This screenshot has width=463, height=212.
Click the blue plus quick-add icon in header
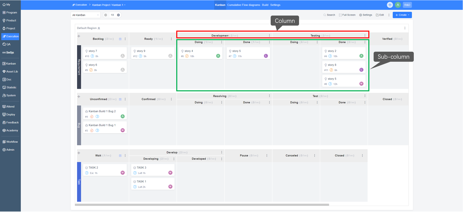pos(390,5)
